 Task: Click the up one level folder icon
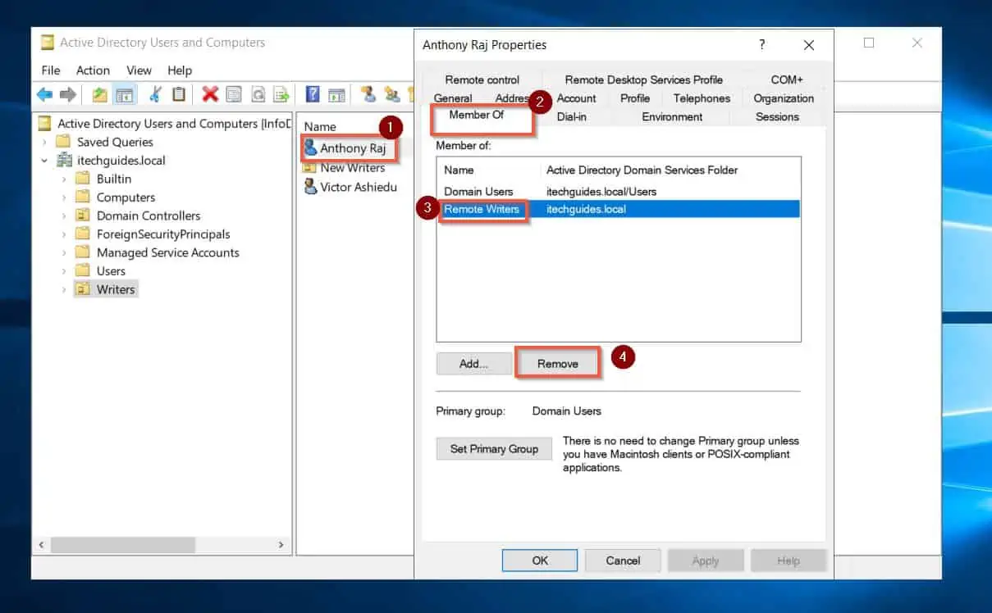point(99,95)
